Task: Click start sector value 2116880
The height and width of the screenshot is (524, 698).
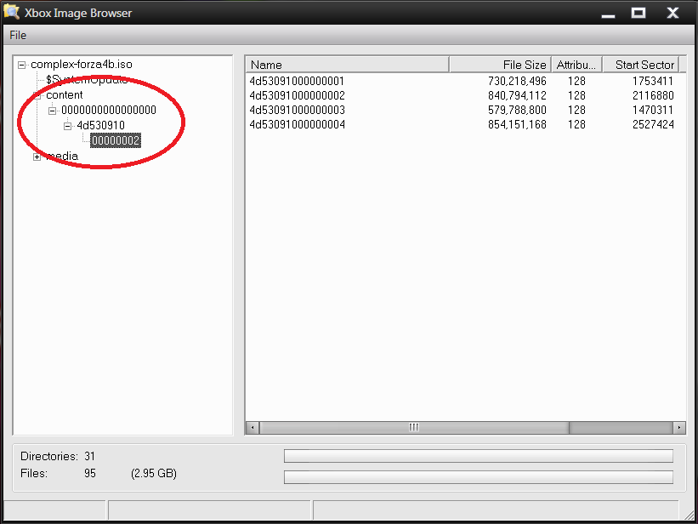Action: pos(653,95)
